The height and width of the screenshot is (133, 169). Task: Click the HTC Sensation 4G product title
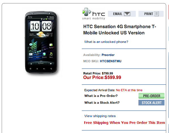tap(120, 30)
